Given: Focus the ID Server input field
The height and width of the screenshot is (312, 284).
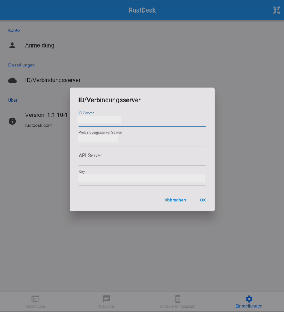Looking at the screenshot, I should [x=142, y=120].
